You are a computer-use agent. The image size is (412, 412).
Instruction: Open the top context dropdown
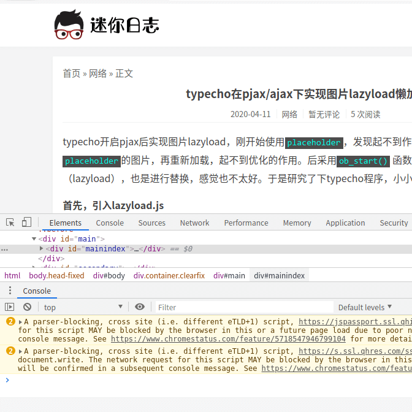[83, 307]
